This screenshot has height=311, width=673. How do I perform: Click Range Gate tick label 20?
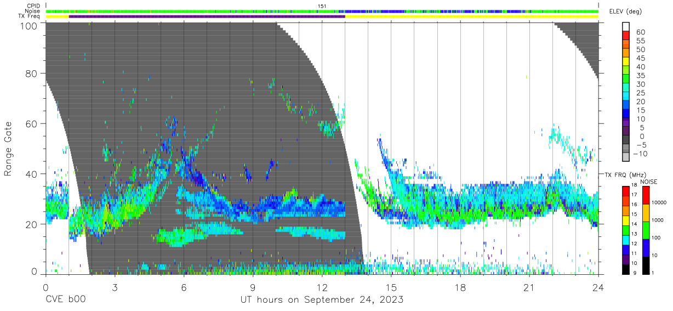tap(31, 224)
